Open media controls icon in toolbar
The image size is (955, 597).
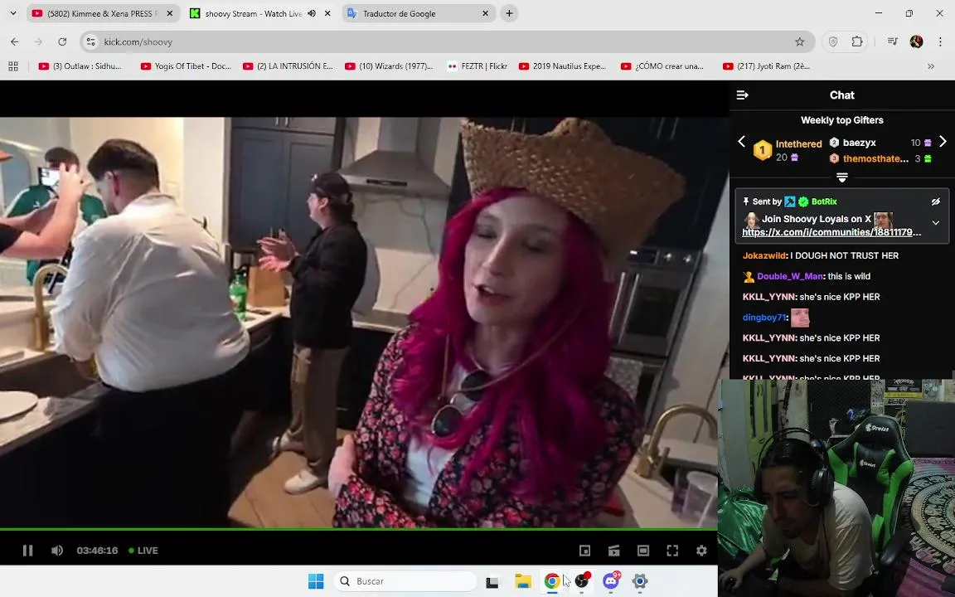(892, 41)
